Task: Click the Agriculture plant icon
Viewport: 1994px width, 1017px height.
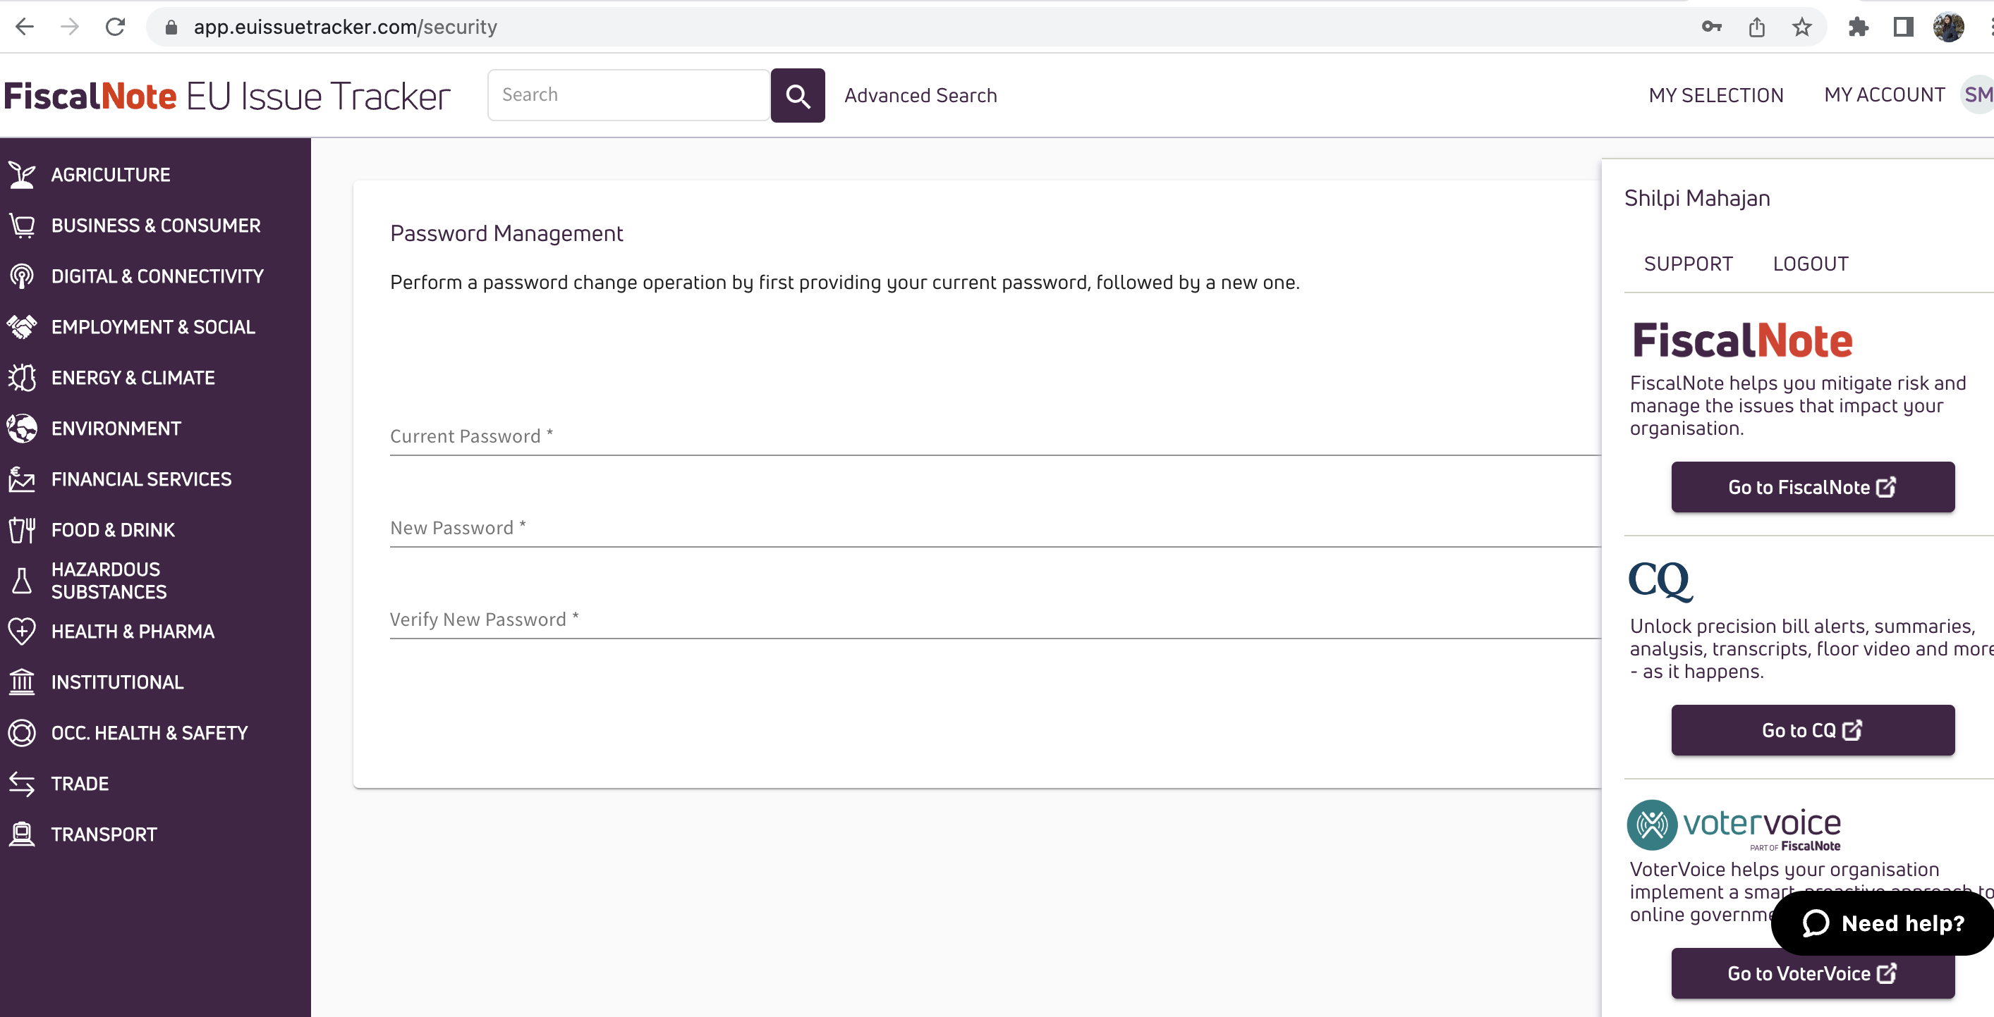Action: pyautogui.click(x=22, y=175)
